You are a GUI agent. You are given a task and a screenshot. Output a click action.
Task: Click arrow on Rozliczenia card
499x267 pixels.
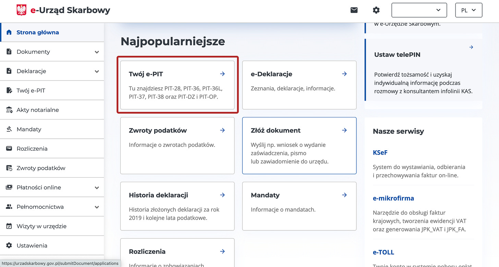click(222, 251)
